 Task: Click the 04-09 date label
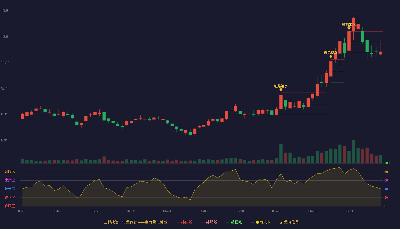tap(131, 211)
